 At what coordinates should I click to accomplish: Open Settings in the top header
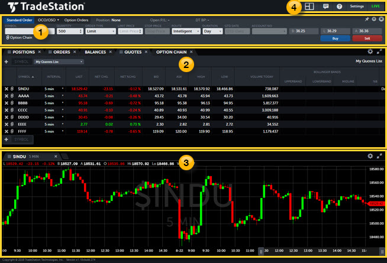(x=357, y=6)
